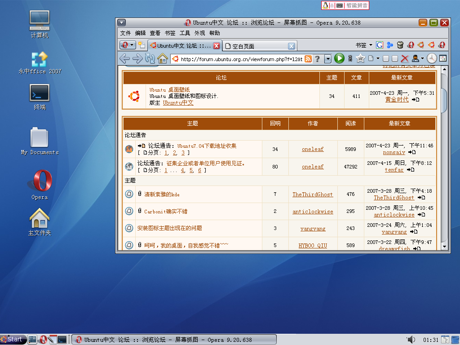Click the page scrollbar up arrow
The height and width of the screenshot is (345, 460).
[444, 69]
